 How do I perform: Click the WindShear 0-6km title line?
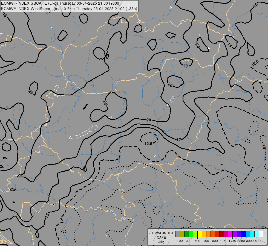[69, 9]
